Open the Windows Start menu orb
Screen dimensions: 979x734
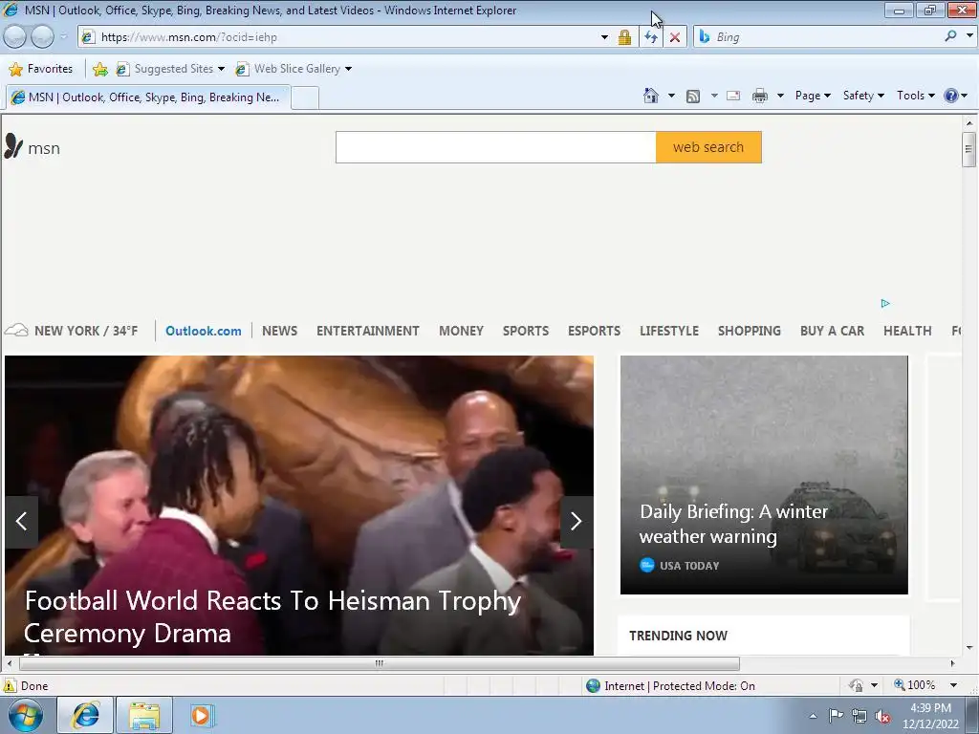click(26, 715)
